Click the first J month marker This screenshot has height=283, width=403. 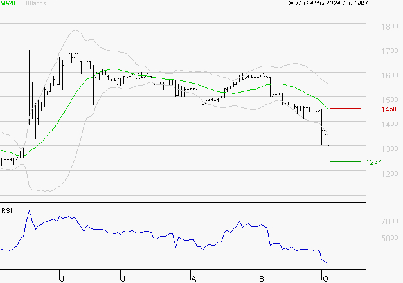tap(62, 278)
